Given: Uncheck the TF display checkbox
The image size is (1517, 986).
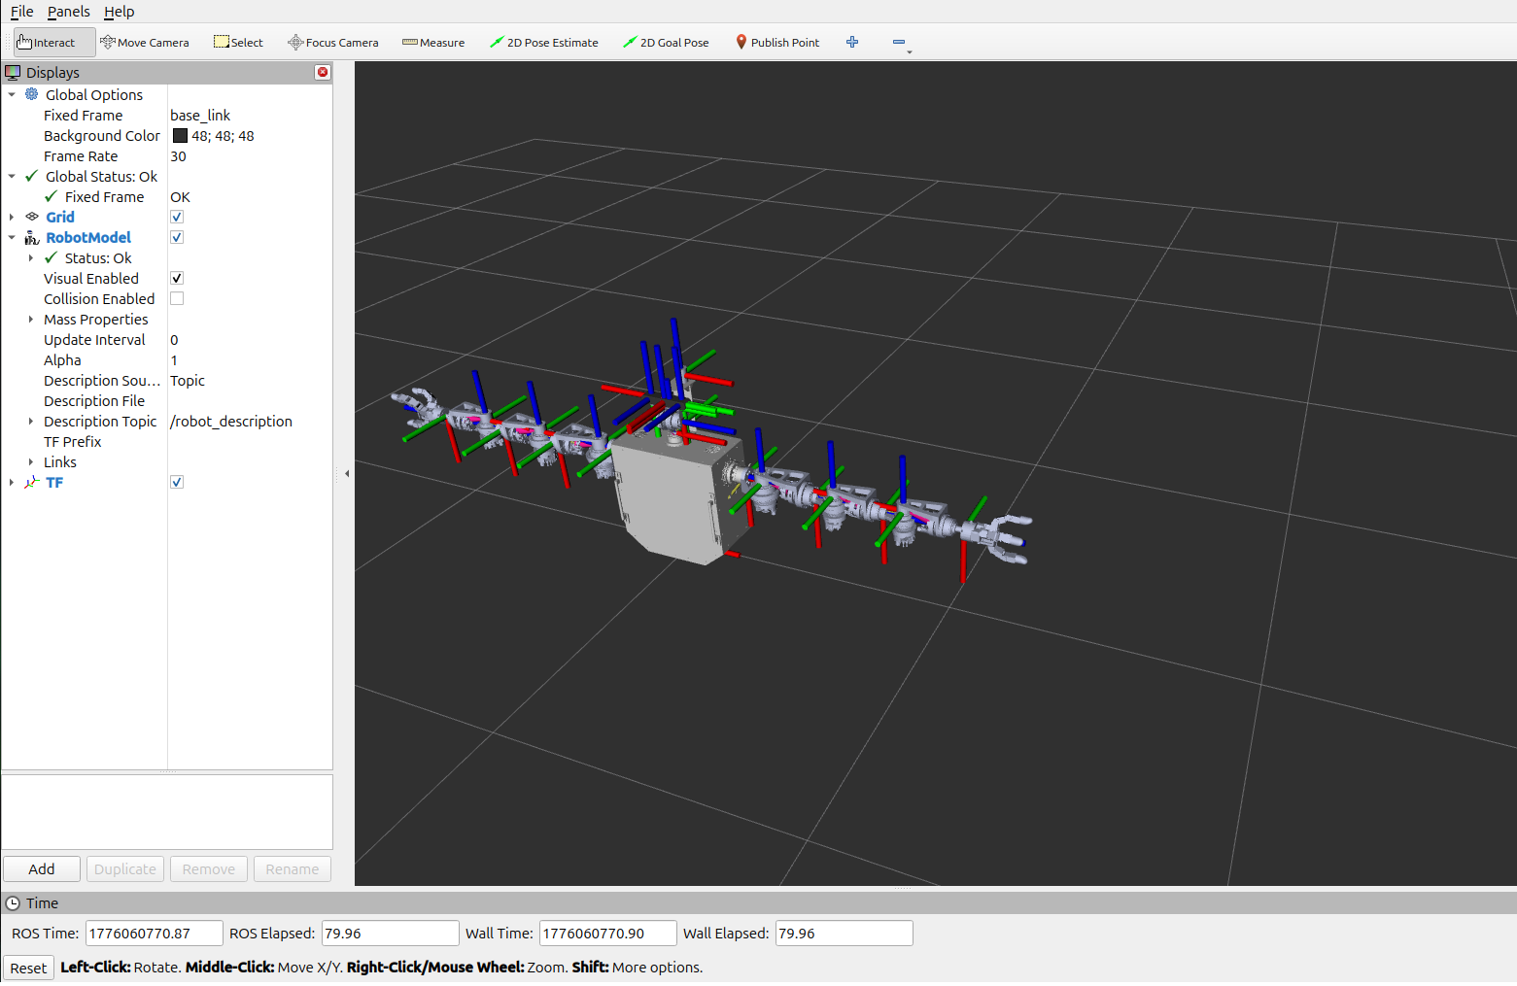Looking at the screenshot, I should coord(177,483).
